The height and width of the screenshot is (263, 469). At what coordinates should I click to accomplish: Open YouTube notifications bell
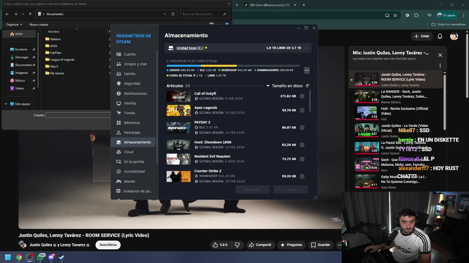point(440,36)
